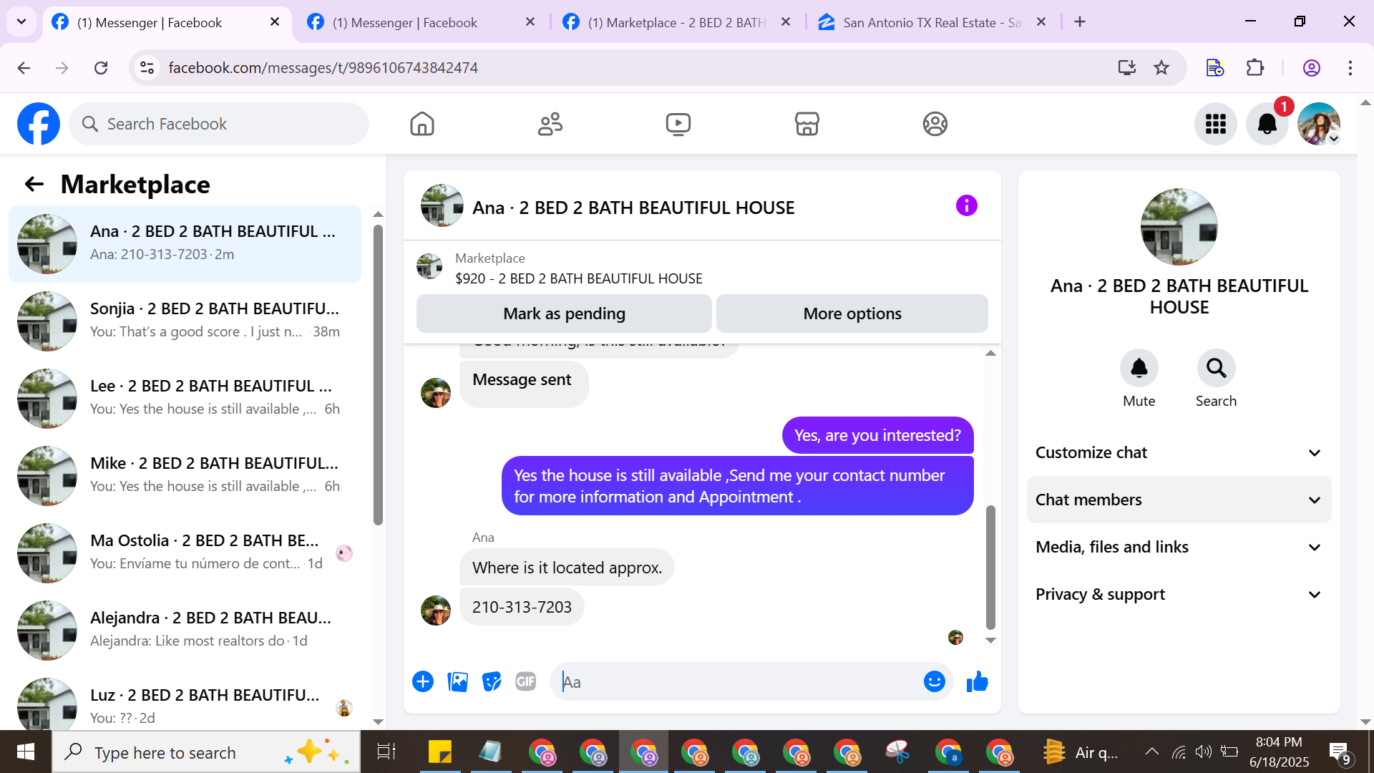Viewport: 1374px width, 773px height.
Task: Show hidden system tray icons
Action: pyautogui.click(x=1151, y=752)
